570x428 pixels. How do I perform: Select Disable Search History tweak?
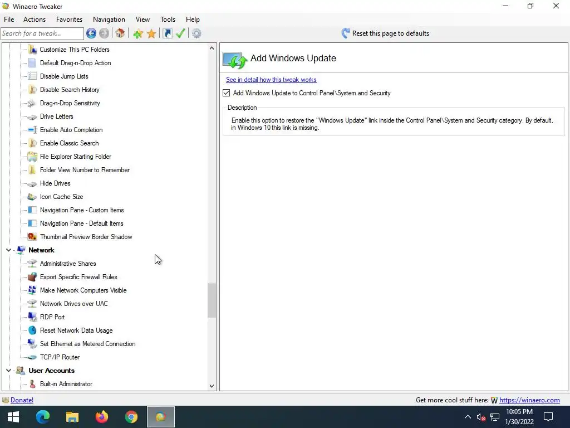(70, 90)
